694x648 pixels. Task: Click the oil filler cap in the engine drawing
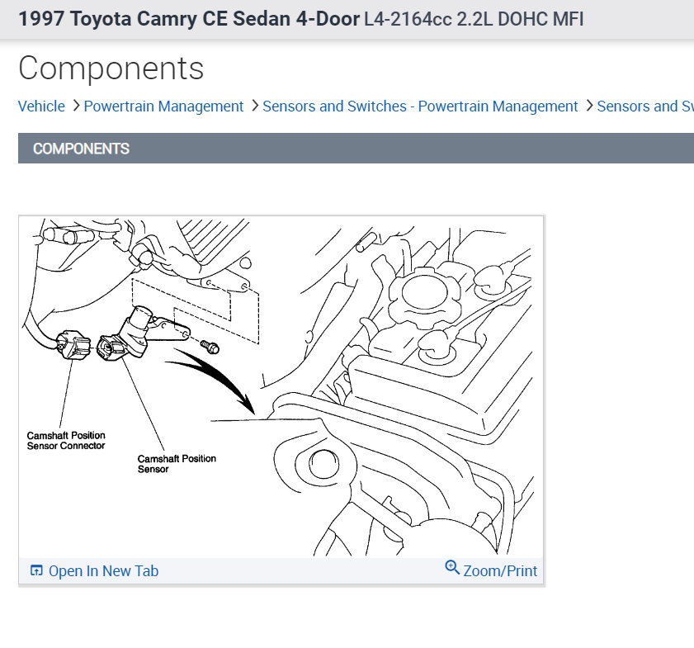click(x=425, y=294)
